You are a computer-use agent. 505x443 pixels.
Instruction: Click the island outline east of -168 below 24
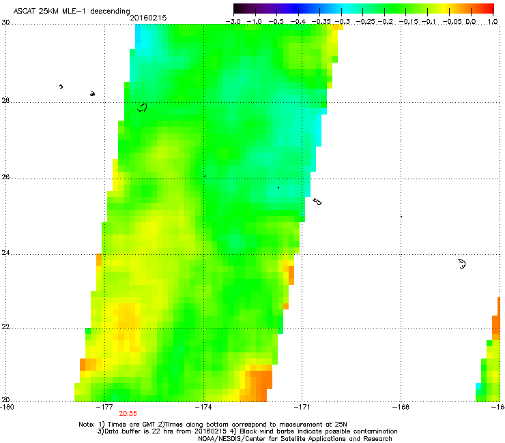(462, 264)
